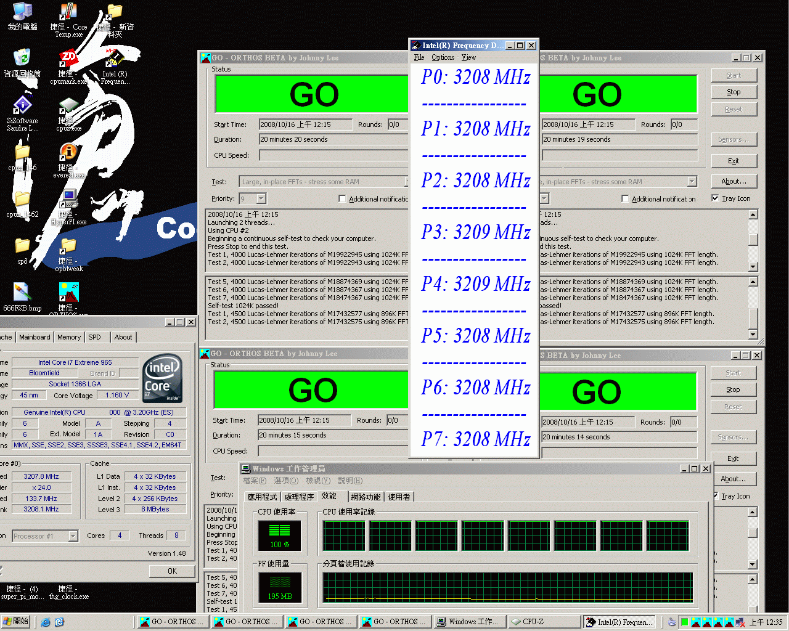Open the About tab in CPU-Z
The width and height of the screenshot is (789, 631).
[123, 337]
